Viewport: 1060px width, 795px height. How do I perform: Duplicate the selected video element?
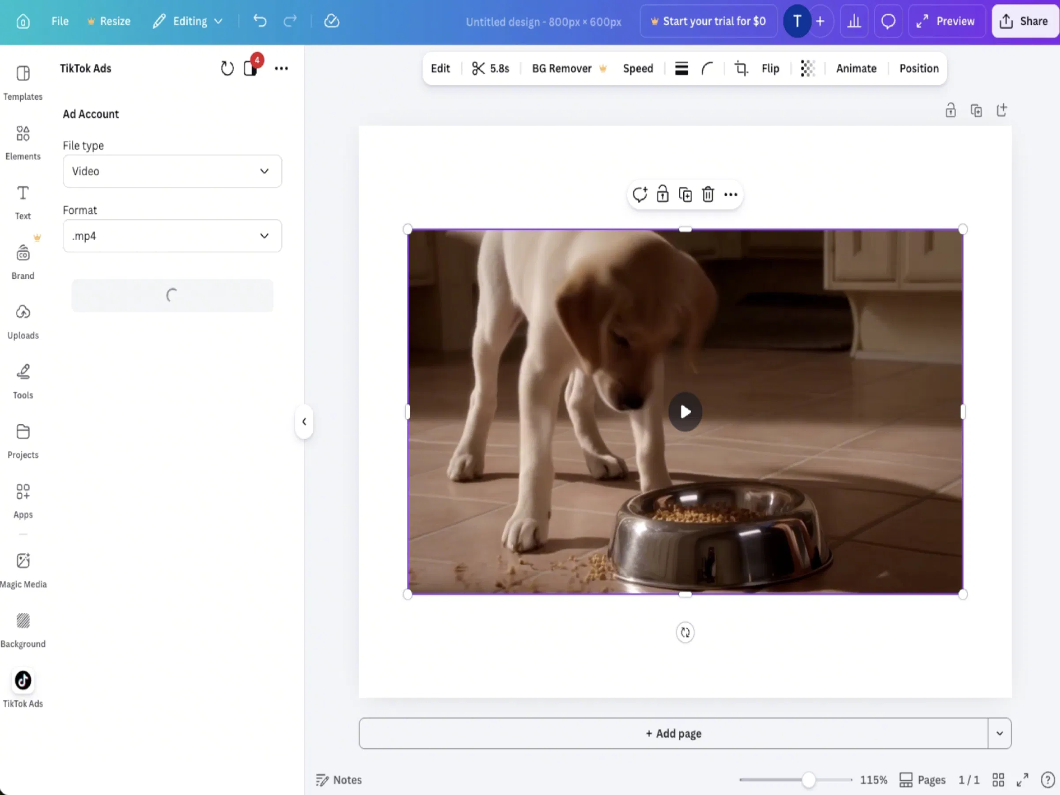685,195
